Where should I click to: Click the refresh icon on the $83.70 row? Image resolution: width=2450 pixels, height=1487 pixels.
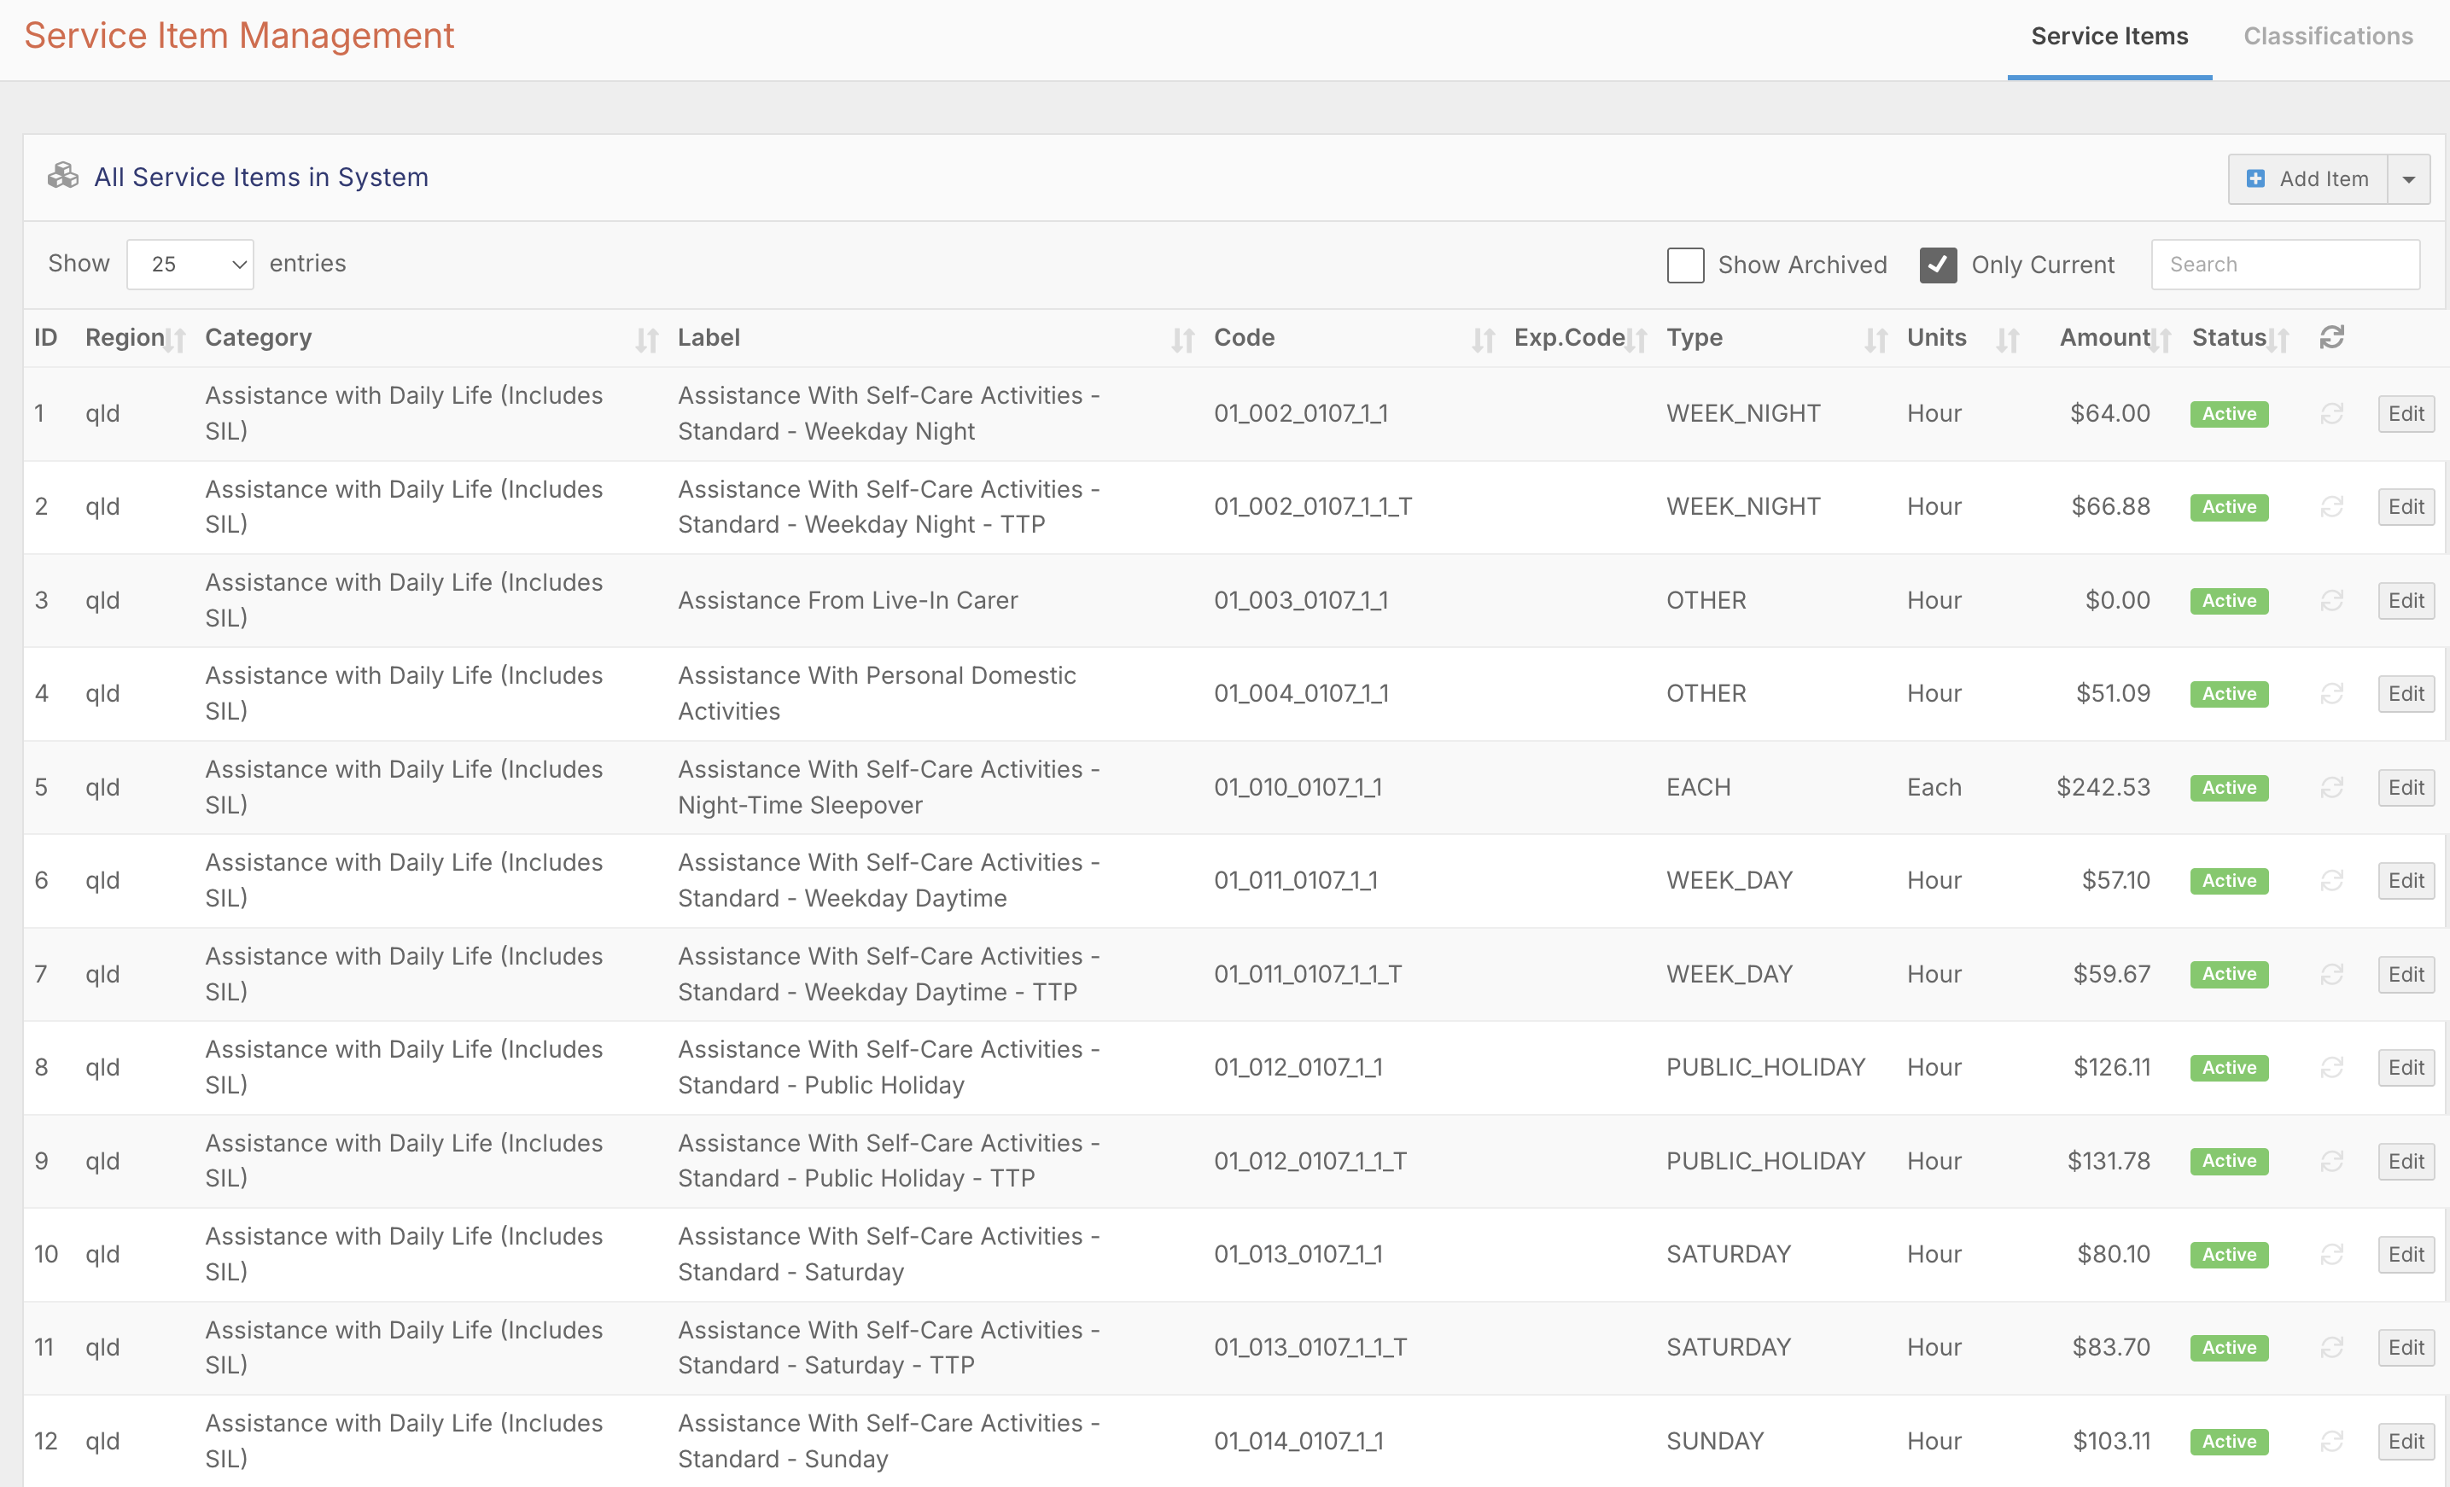pos(2331,1348)
